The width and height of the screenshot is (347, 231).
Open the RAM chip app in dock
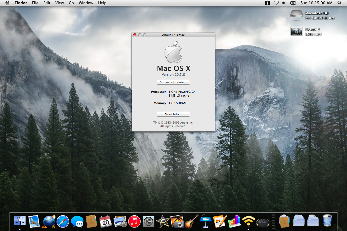pyautogui.click(x=263, y=222)
